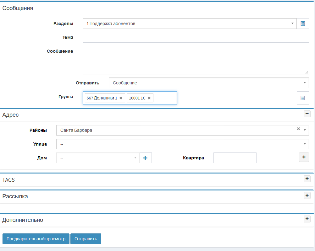This screenshot has height=251, width=315.
Task: Focus the Тема input field
Action: [x=196, y=37]
